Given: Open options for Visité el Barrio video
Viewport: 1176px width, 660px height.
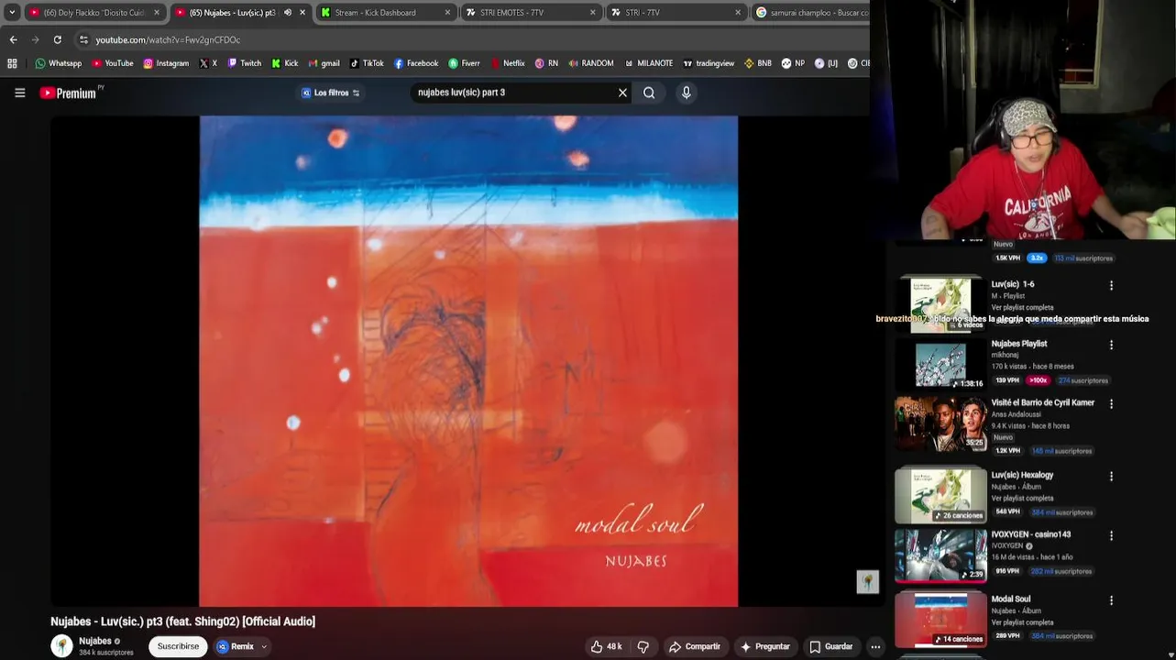Looking at the screenshot, I should pyautogui.click(x=1111, y=403).
